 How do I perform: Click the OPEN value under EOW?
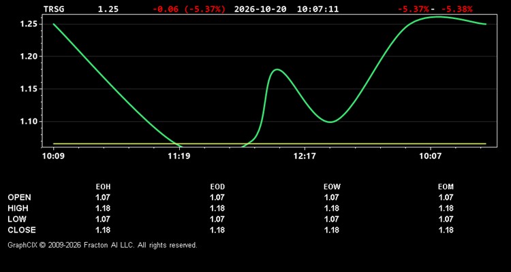[332, 197]
